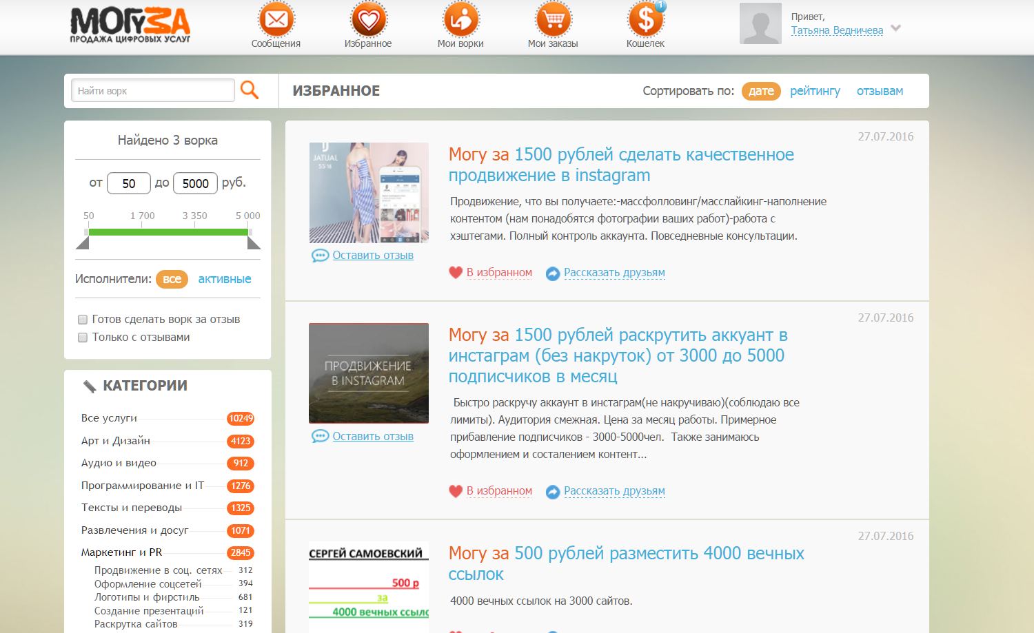Click 'Рассказать друзьям' for the качественное продвижение vork

[x=614, y=273]
